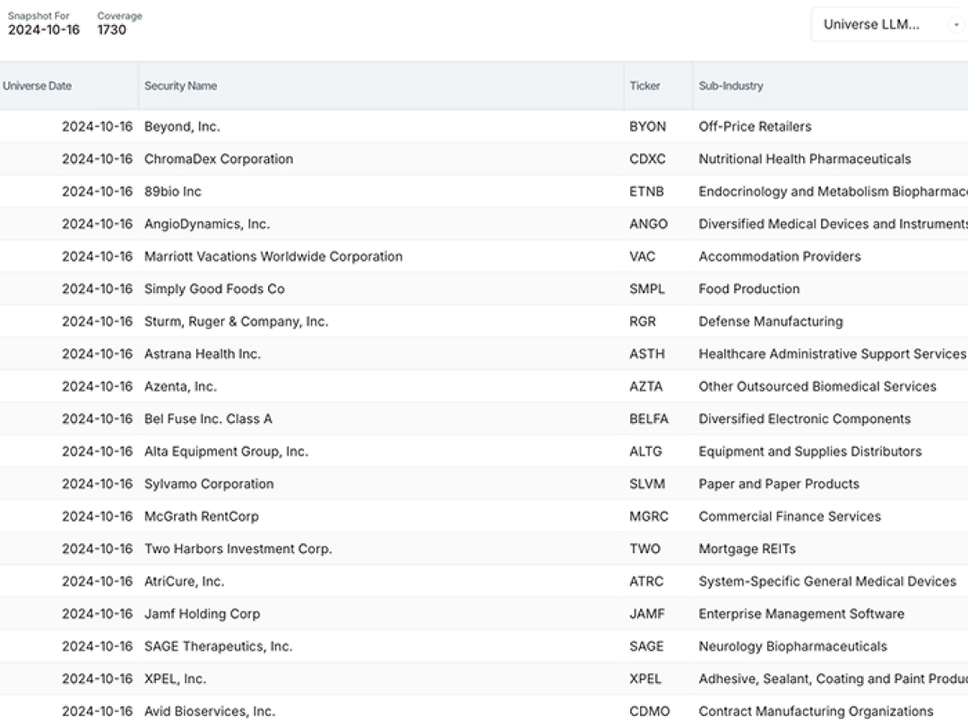Select Two Harbors Investment Corp.
The height and width of the screenshot is (726, 968).
coord(238,549)
